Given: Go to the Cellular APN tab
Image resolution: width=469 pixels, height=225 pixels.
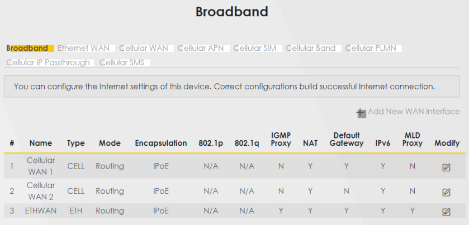Looking at the screenshot, I should (x=201, y=49).
